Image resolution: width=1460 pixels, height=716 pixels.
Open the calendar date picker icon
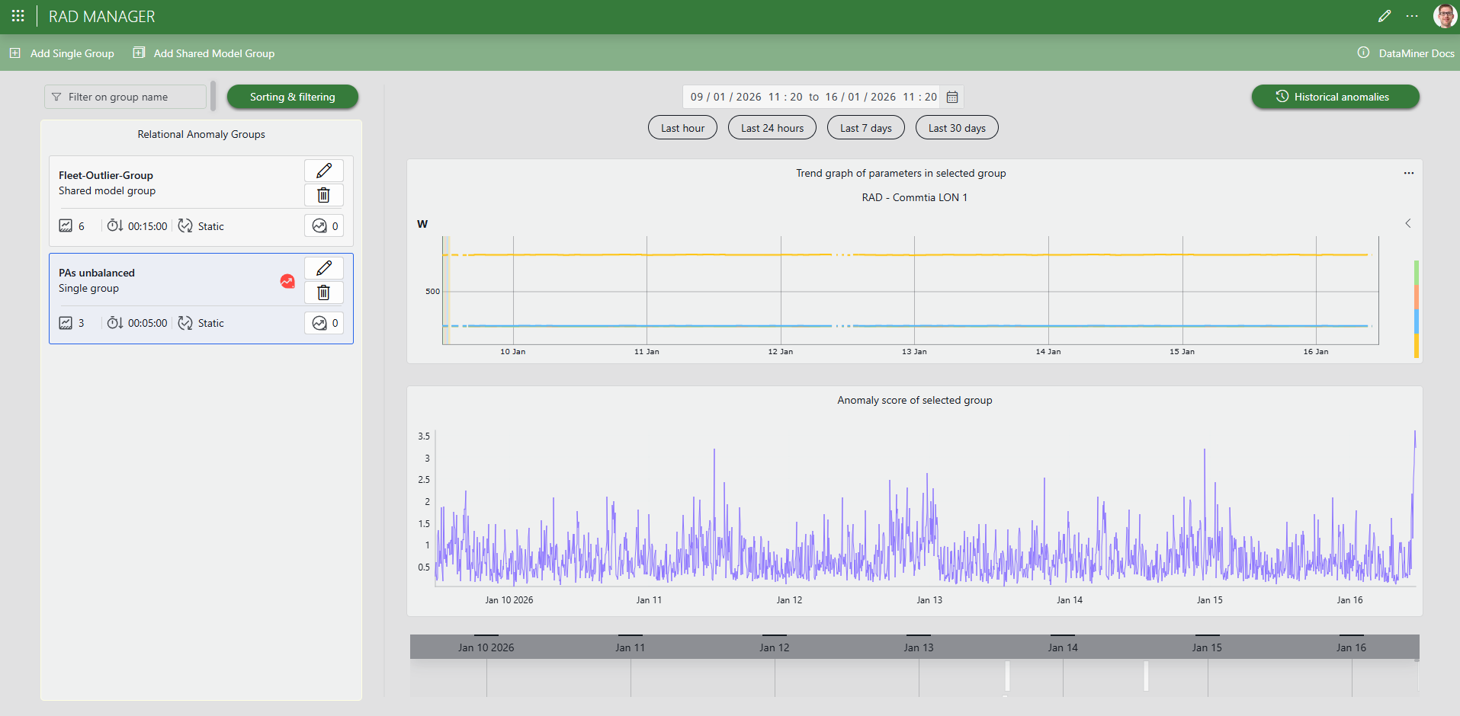pos(952,97)
